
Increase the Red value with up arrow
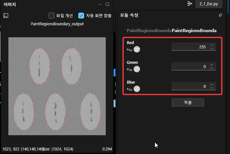[x=212, y=45]
